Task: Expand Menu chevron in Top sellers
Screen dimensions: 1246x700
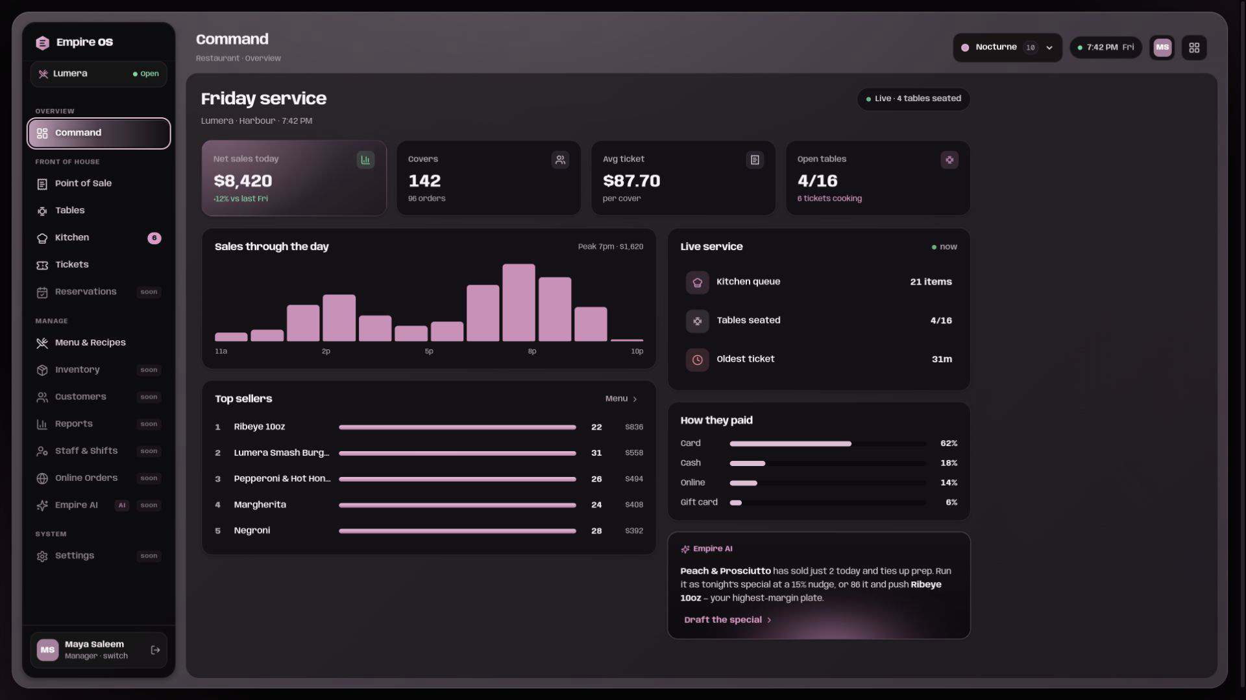Action: [x=635, y=399]
